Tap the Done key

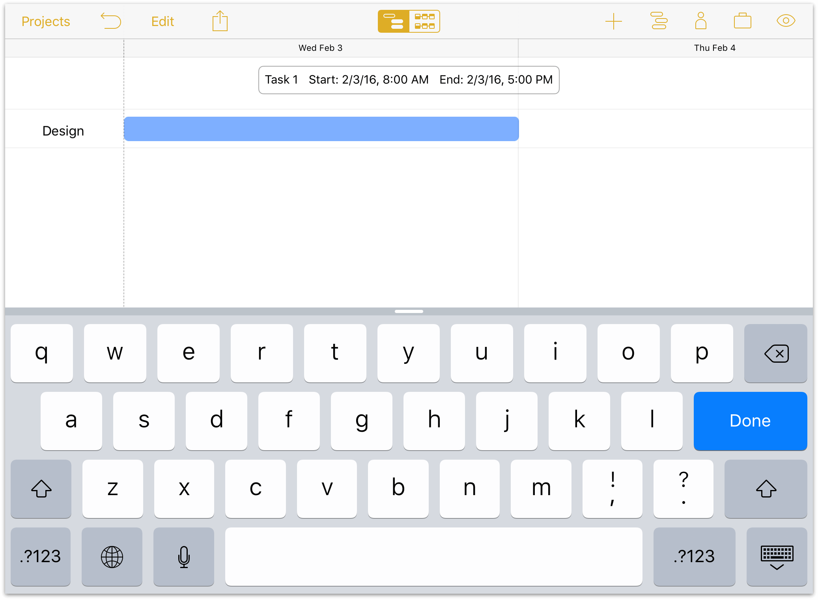click(x=750, y=421)
